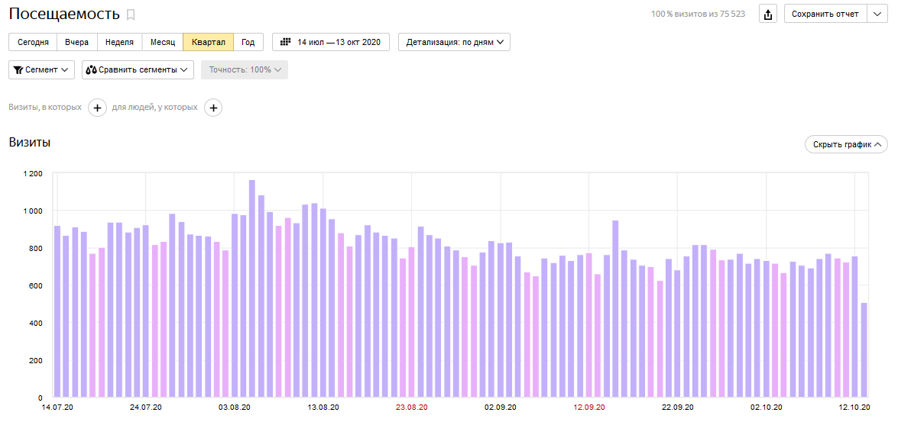This screenshot has height=422, width=898.
Task: Choose the Месяц period tab
Action: [x=163, y=42]
